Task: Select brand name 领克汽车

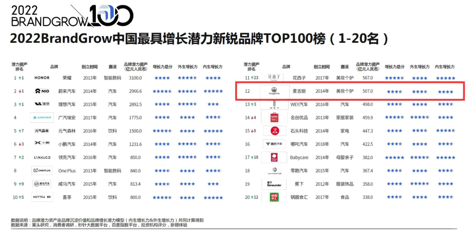Action: click(67, 157)
